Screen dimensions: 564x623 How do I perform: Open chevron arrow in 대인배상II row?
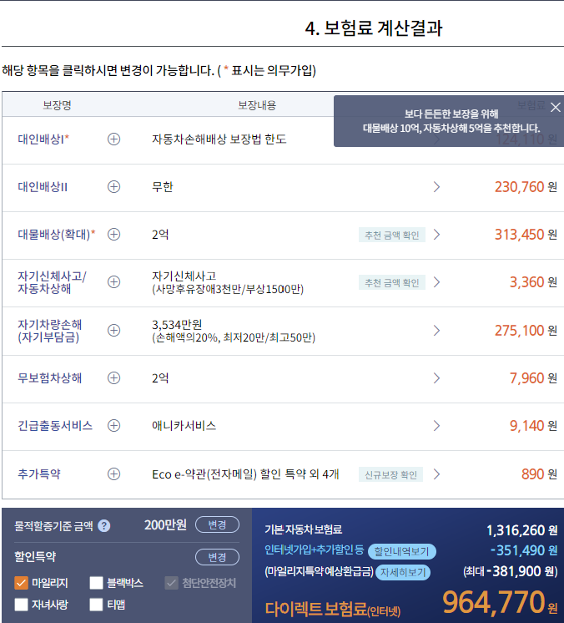(x=436, y=187)
